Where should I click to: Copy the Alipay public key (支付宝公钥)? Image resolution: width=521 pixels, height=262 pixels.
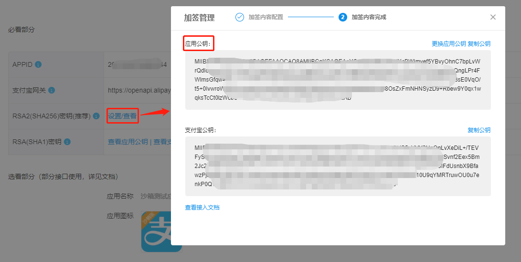[x=479, y=130]
